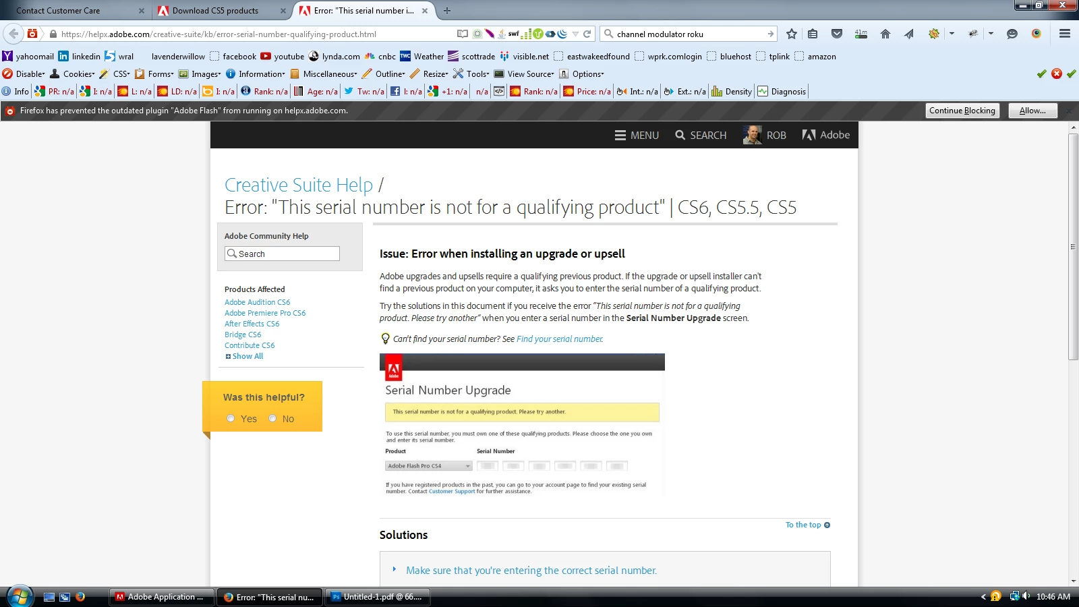Open Adobe Premiere Pro CS6 link
Image resolution: width=1079 pixels, height=607 pixels.
(x=265, y=313)
